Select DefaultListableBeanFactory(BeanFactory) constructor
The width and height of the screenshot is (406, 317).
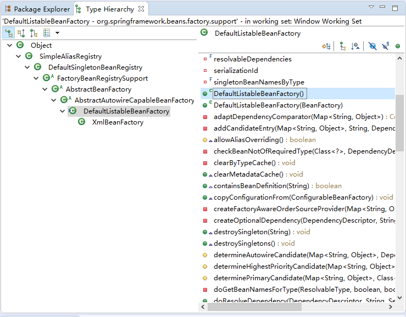point(278,105)
